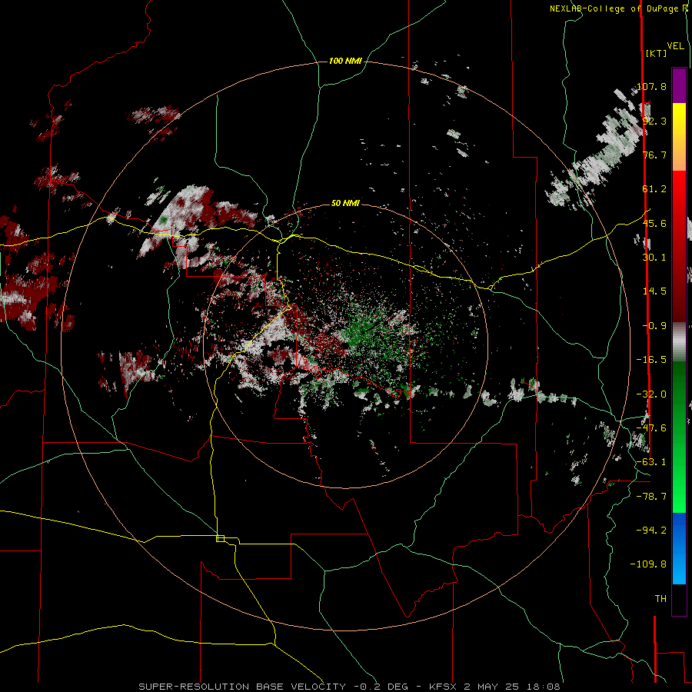Click the -32.0 velocity scale value
This screenshot has width=692, height=692.
click(x=651, y=394)
